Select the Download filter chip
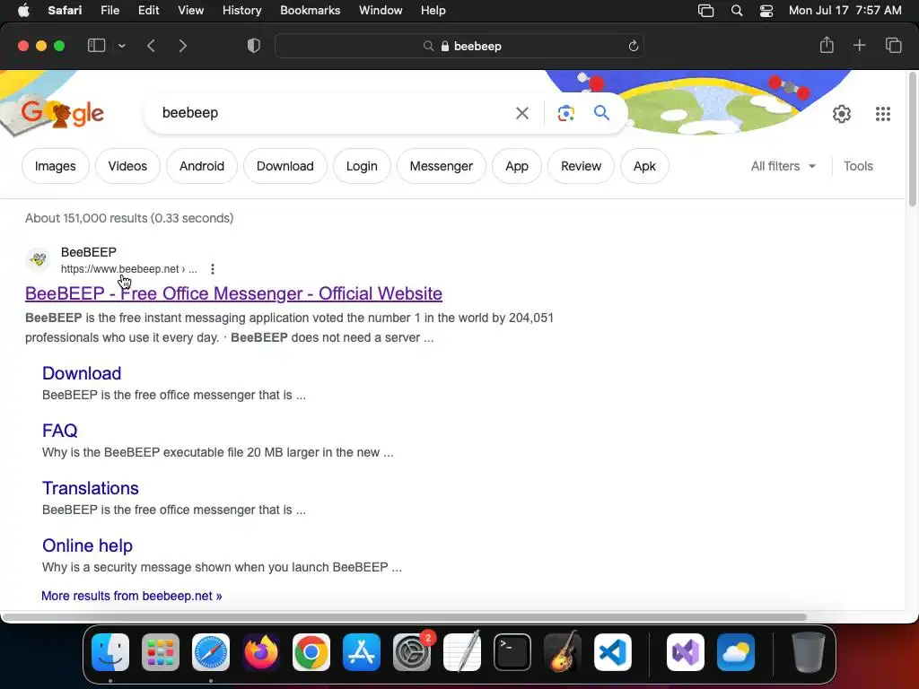This screenshot has height=689, width=919. 284,166
